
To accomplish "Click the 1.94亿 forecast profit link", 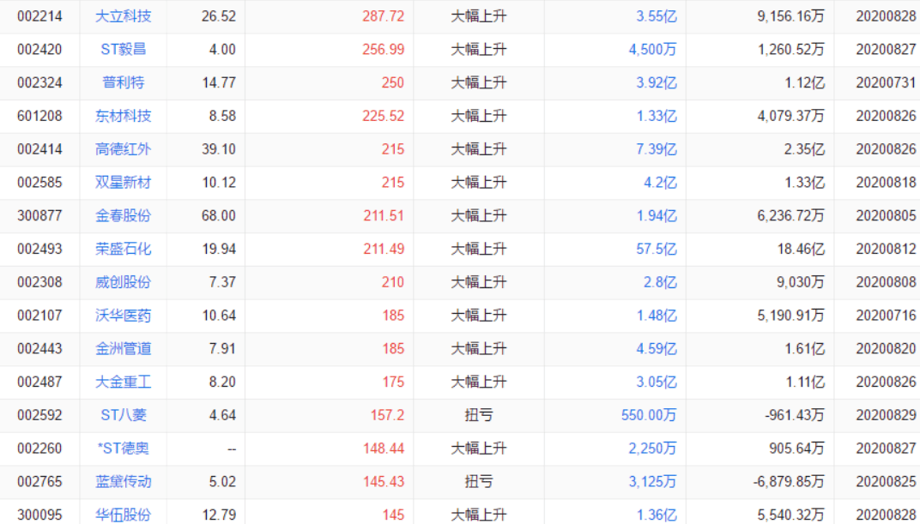I will pos(657,216).
